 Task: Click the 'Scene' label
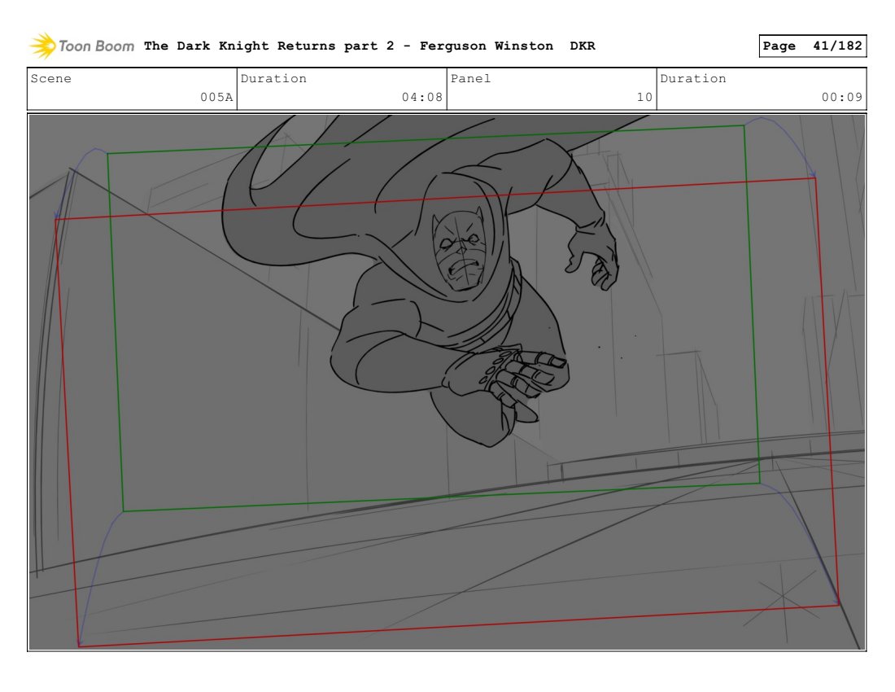point(50,79)
